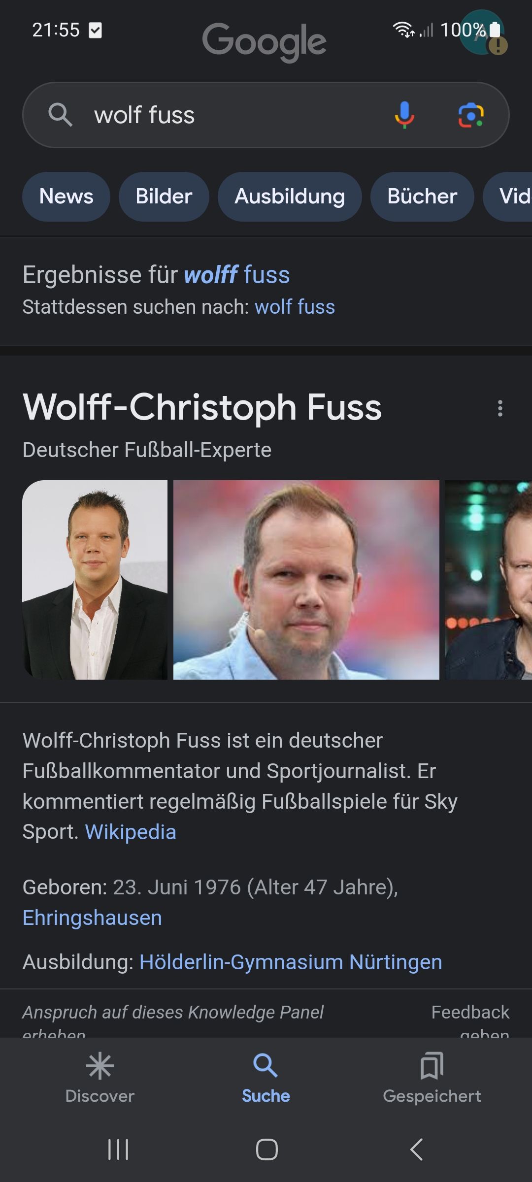Open the Wikipedia link in description
Viewport: 532px width, 1182px height.
pos(131,832)
